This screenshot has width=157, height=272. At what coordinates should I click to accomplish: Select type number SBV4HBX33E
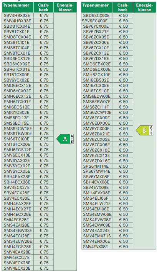pyautogui.click(x=17, y=15)
